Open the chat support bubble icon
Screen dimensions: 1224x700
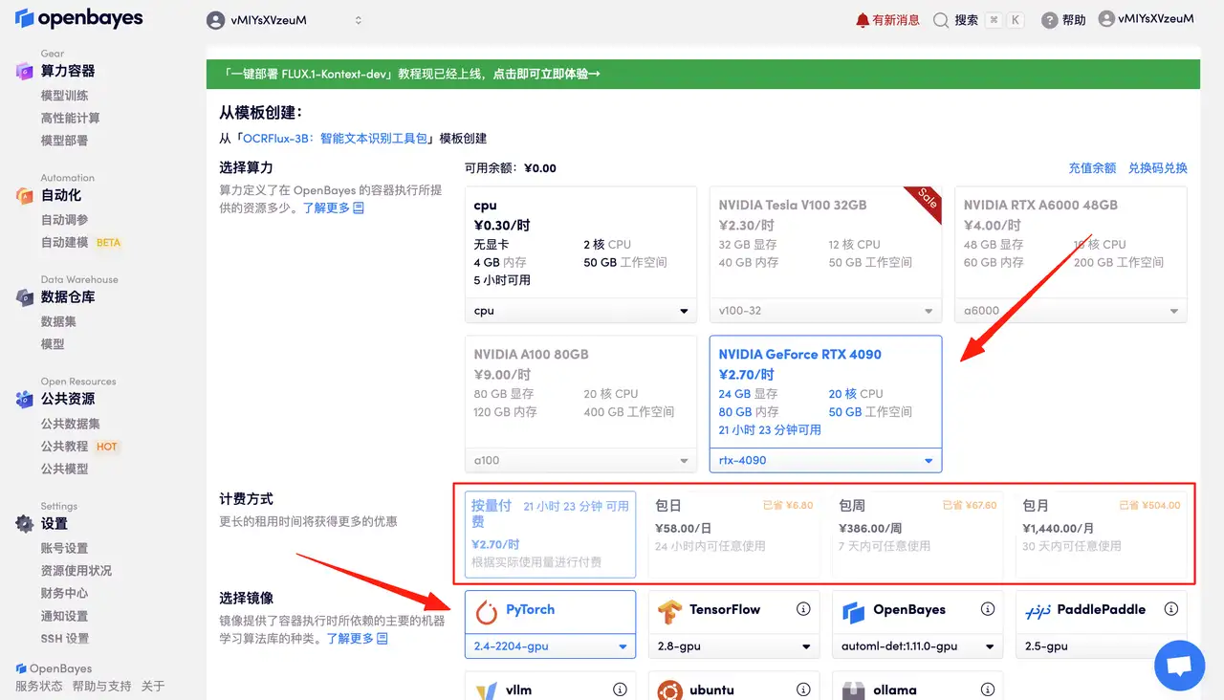(1179, 666)
